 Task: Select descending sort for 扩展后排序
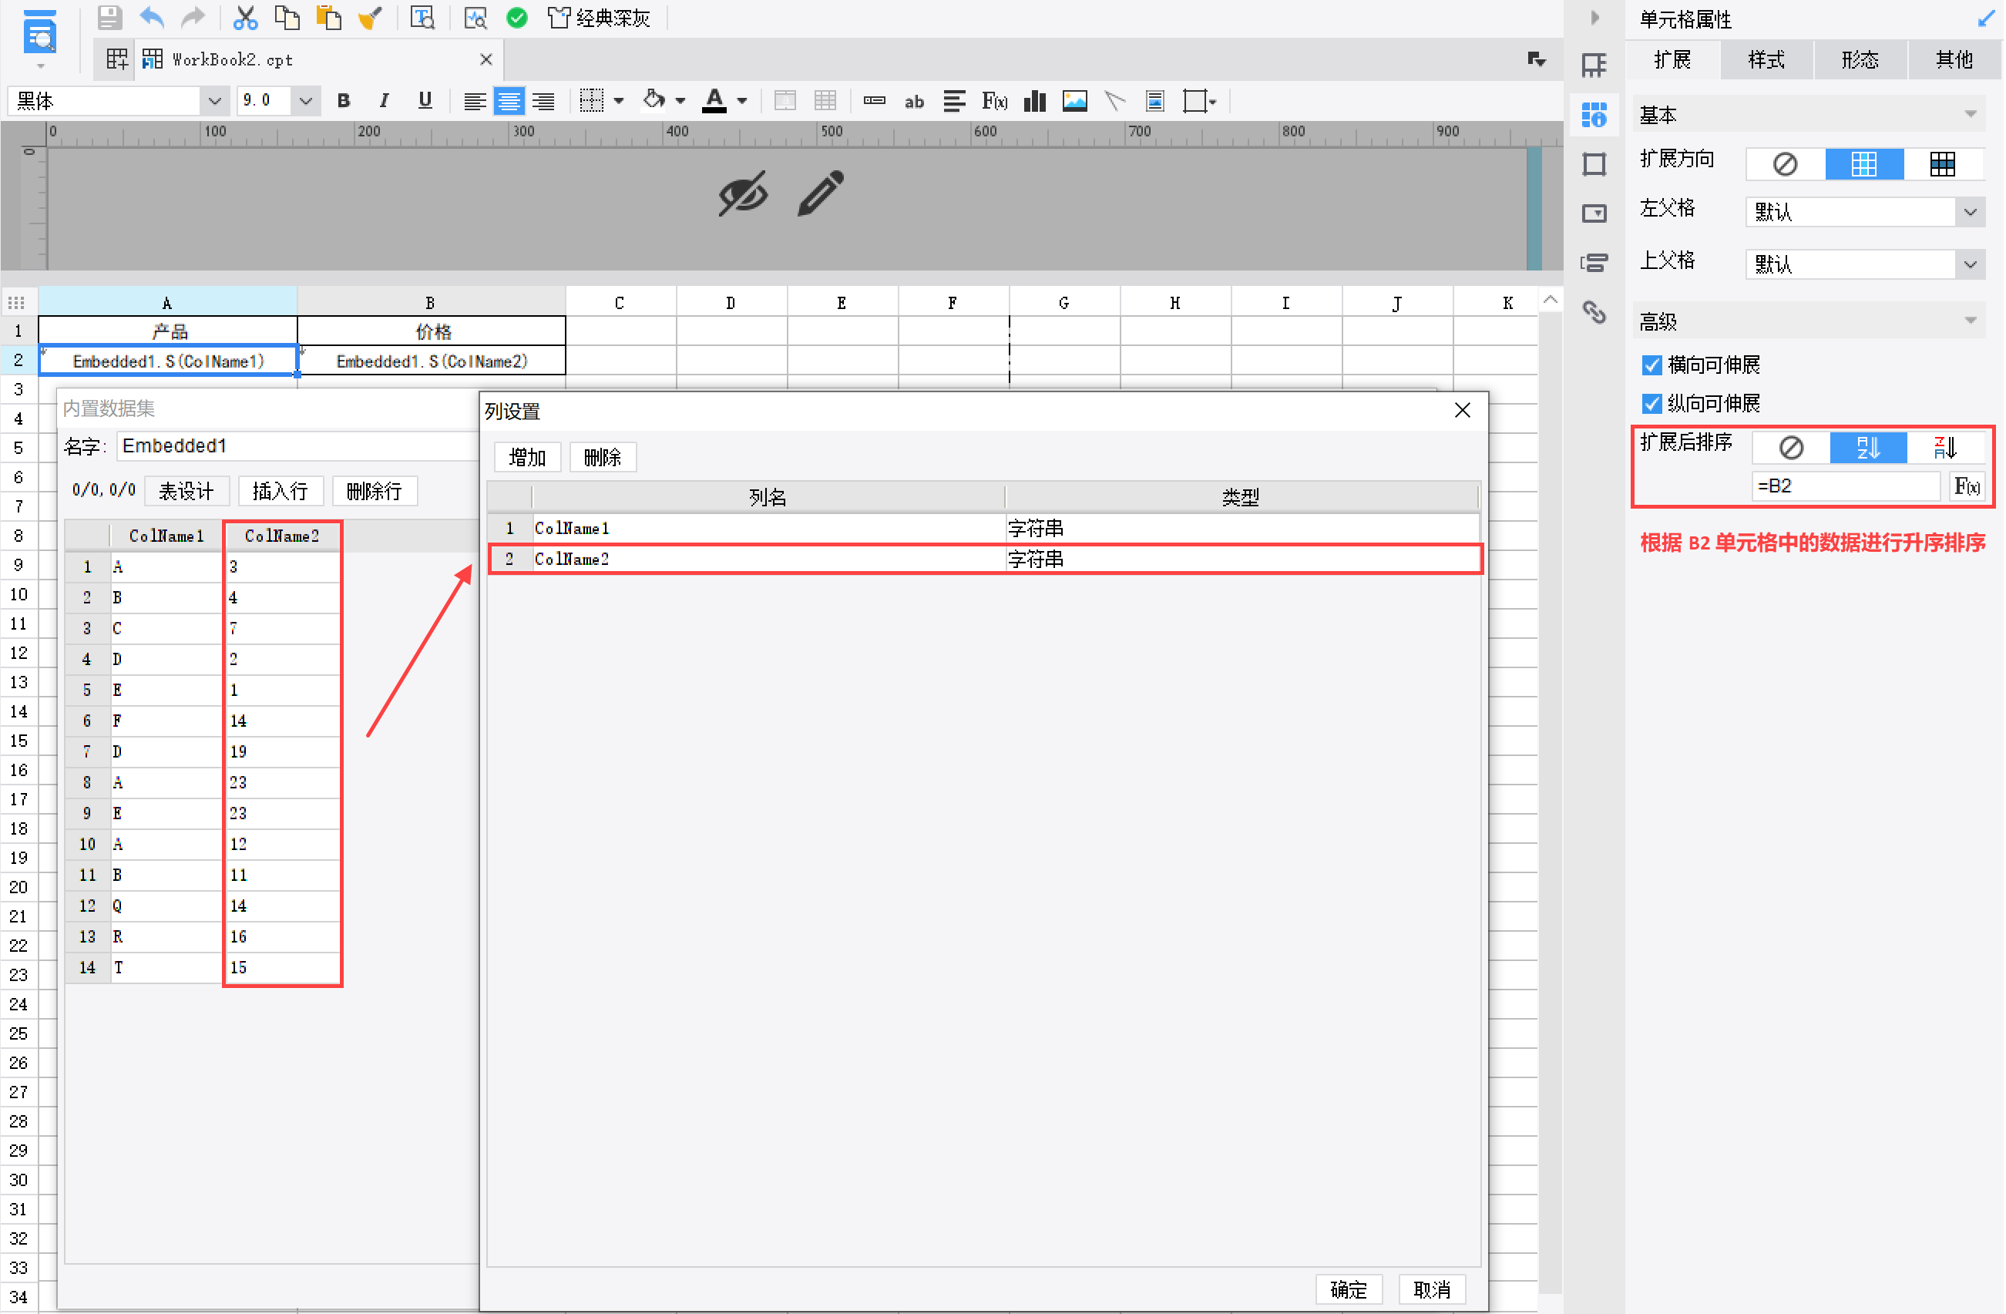point(1945,447)
